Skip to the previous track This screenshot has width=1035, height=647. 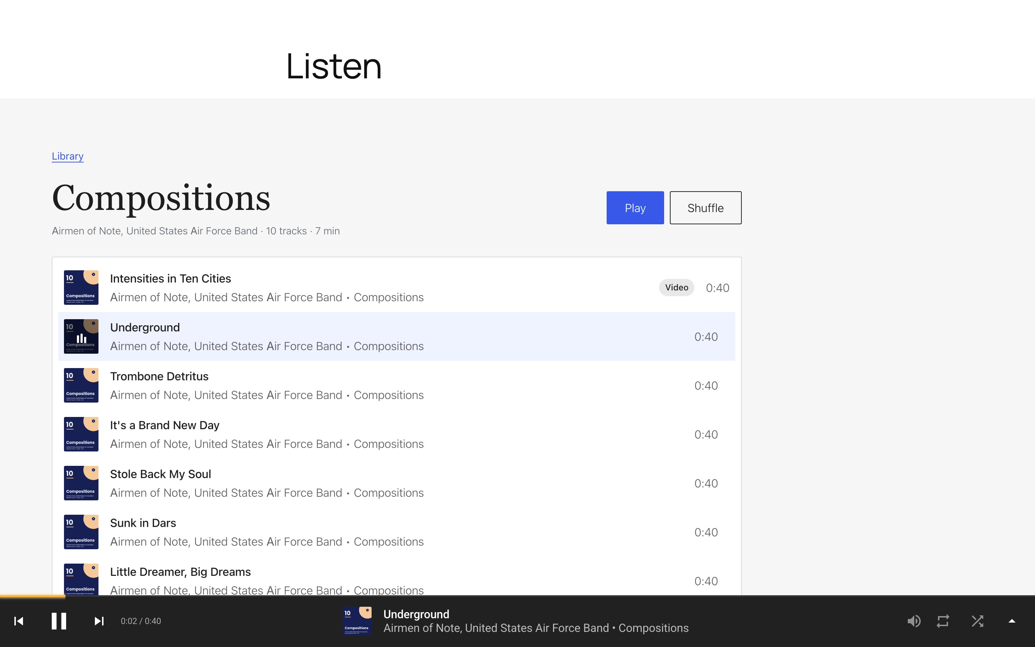(19, 621)
